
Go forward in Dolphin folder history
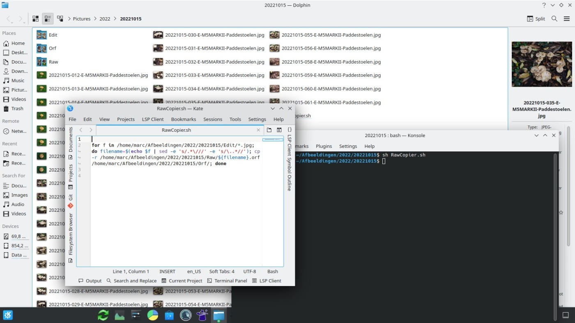click(21, 19)
